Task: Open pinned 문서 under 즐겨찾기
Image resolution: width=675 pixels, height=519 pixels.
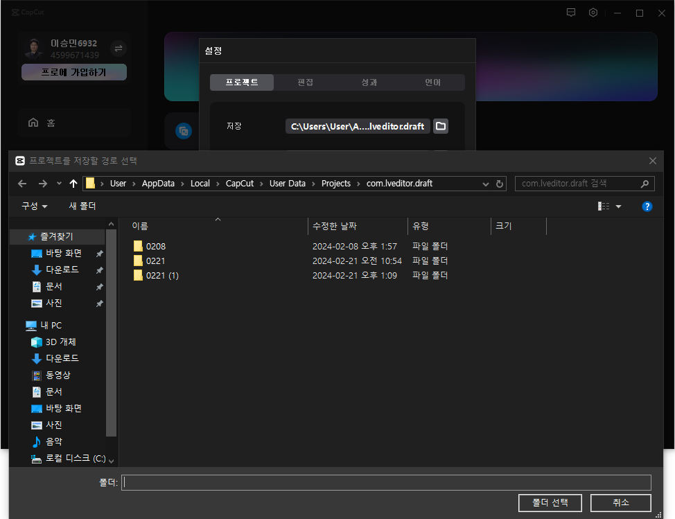Action: [x=54, y=287]
